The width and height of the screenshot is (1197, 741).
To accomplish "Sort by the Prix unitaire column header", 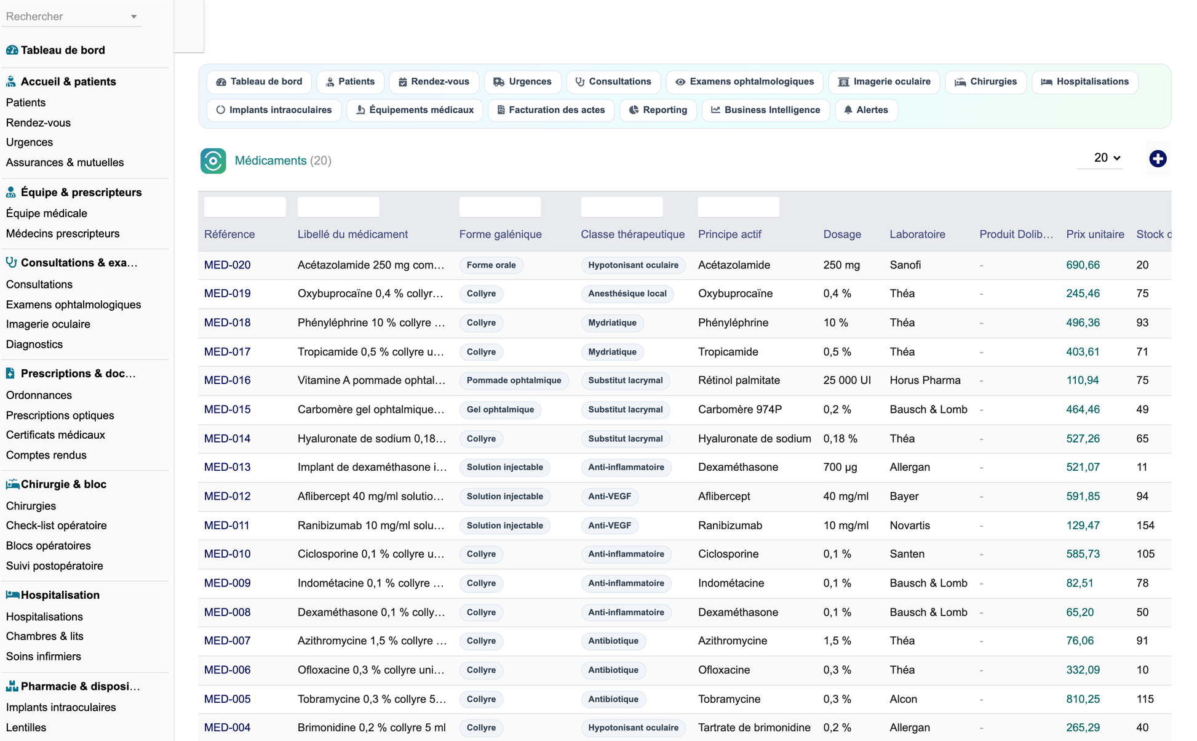I will click(x=1095, y=234).
